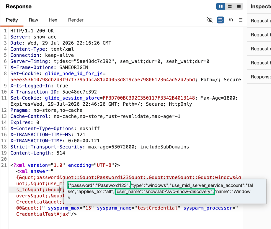This screenshot has width=271, height=229.
Task: Open the response options hamburger menu
Action: pyautogui.click(x=240, y=20)
